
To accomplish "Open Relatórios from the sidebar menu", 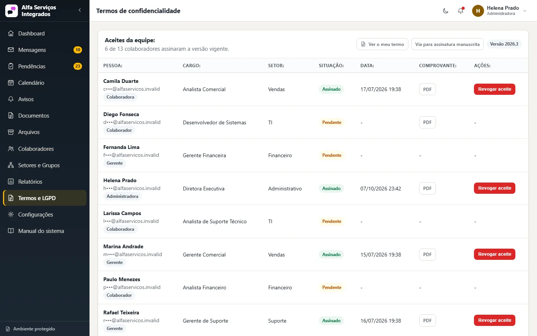I will tap(45, 181).
